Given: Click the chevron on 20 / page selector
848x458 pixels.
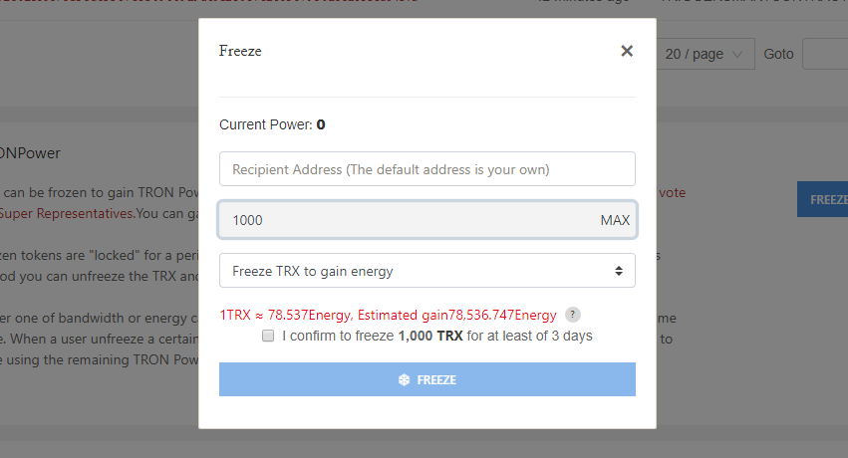Looking at the screenshot, I should pyautogui.click(x=737, y=54).
